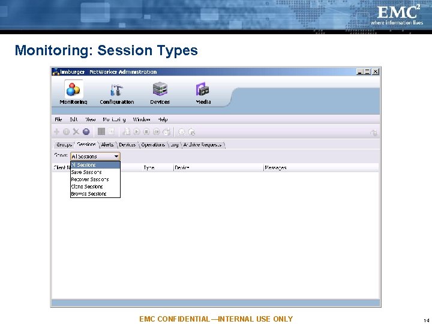The height and width of the screenshot is (324, 432).
Task: Click the NetWorker title bar app icon
Action: tap(56, 72)
